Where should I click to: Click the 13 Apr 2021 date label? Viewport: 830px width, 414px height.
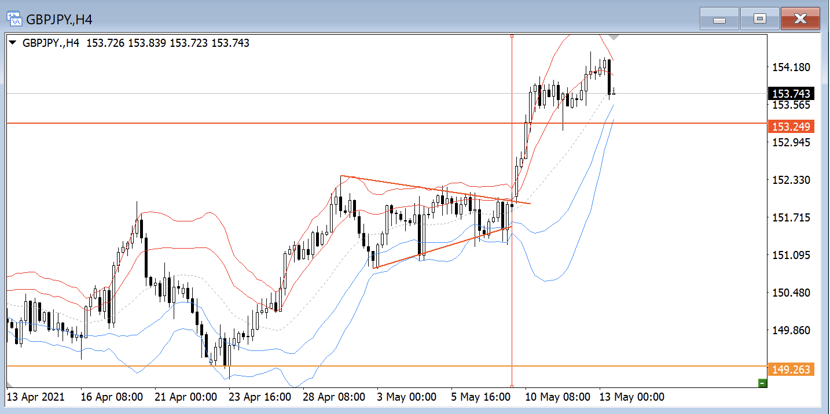coord(36,397)
